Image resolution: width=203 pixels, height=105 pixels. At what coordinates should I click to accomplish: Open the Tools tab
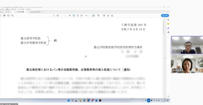point(7,12)
